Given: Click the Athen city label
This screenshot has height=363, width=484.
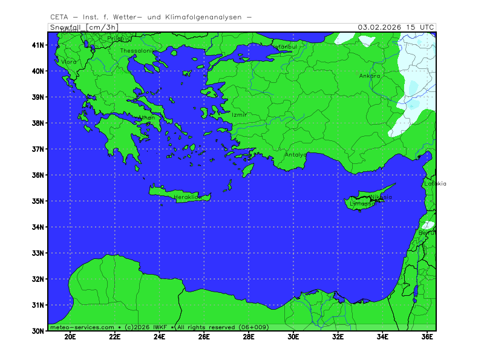Looking at the screenshot, I should [146, 118].
